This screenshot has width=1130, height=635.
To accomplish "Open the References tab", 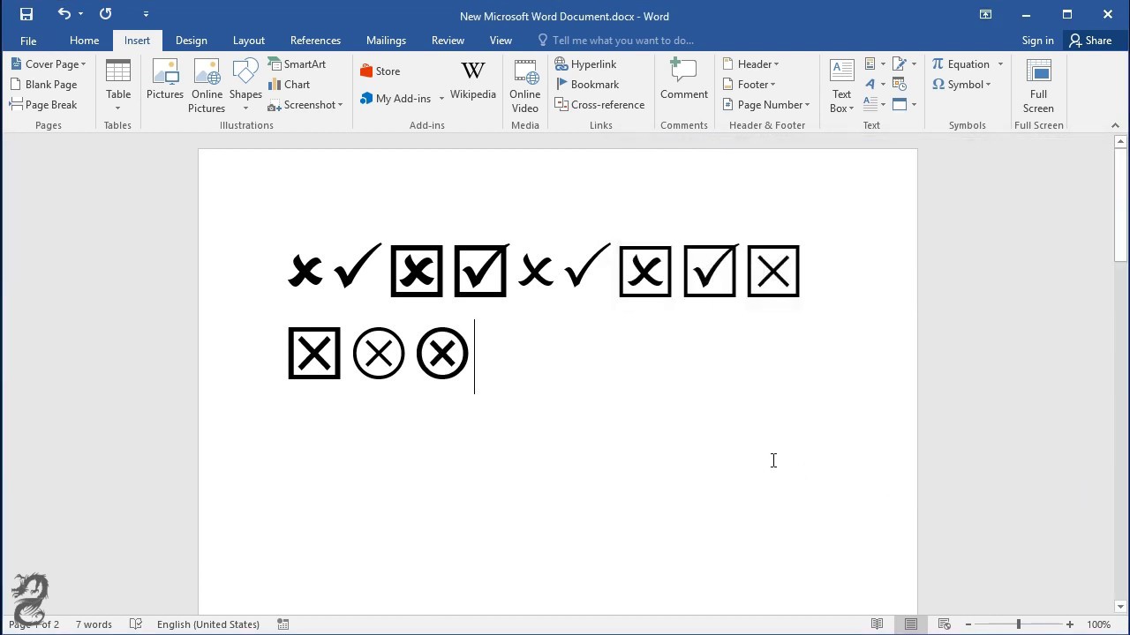I will 315,41.
